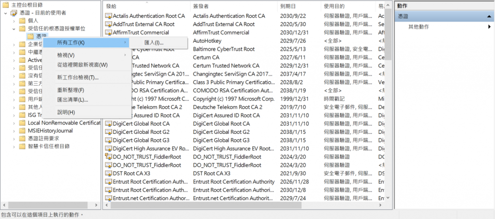This screenshot has height=219, width=495.
Task: Click the 受信任的根憑證授權單位 folder icon
Action: click(22, 29)
